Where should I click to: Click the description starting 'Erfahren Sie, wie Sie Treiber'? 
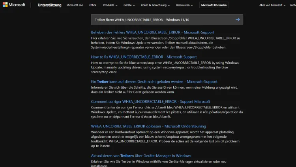tap(159, 163)
